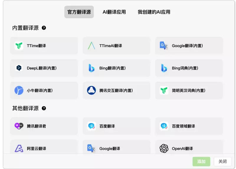236x169 pixels.
Task: Choose the TTimeAI翻译 triangle icon
Action: click(x=91, y=46)
